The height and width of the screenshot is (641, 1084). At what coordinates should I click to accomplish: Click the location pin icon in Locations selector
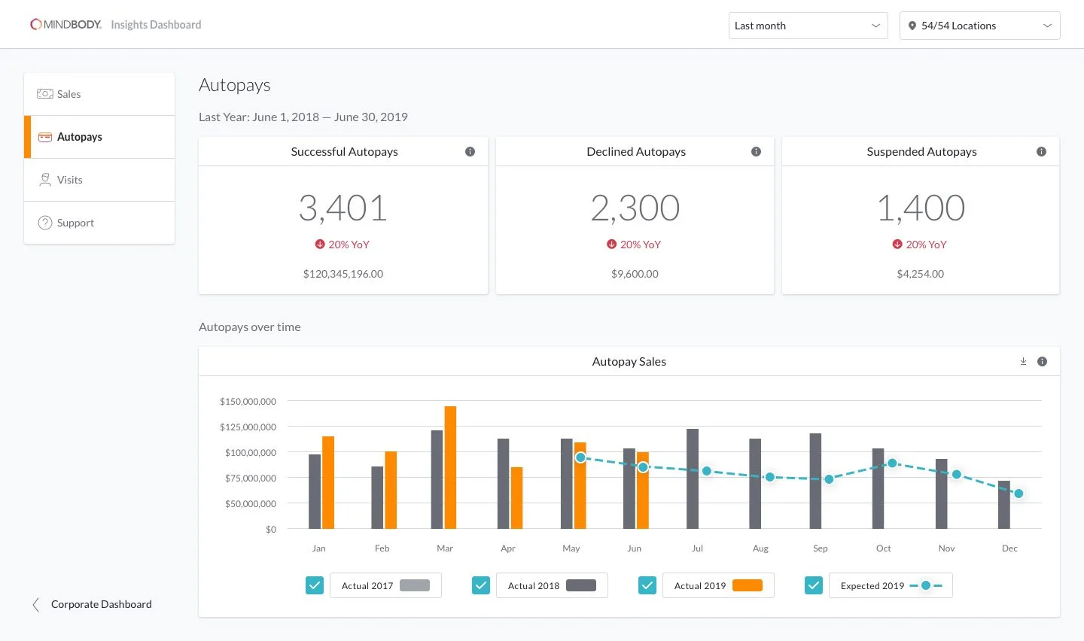912,26
